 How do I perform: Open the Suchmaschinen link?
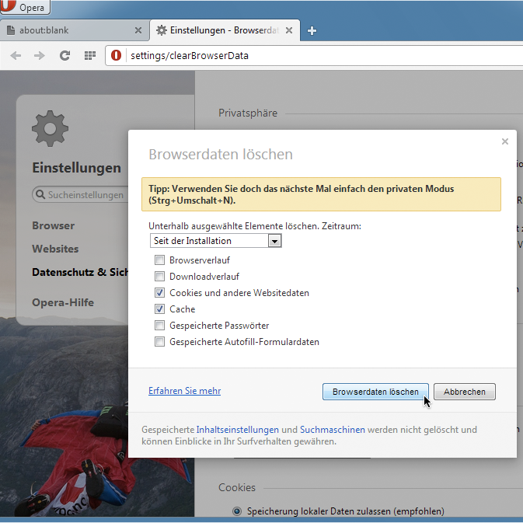tap(333, 430)
